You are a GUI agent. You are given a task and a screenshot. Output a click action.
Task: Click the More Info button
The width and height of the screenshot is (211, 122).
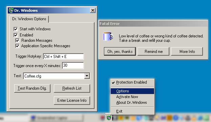(x=187, y=52)
